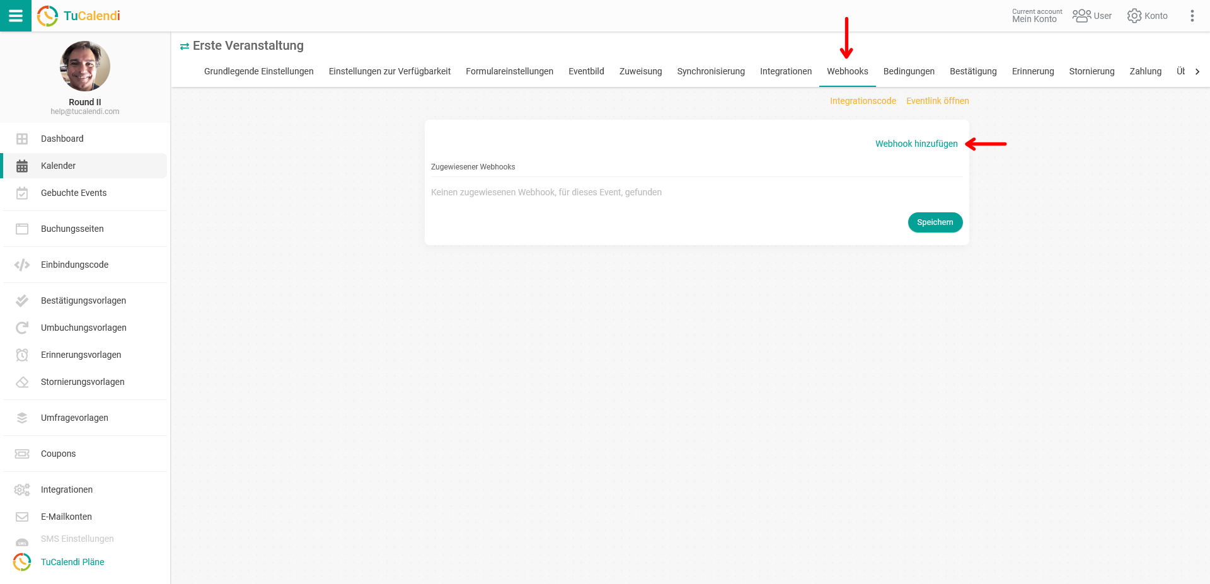Click the Kalender calendar icon
Image resolution: width=1210 pixels, height=584 pixels.
point(22,166)
